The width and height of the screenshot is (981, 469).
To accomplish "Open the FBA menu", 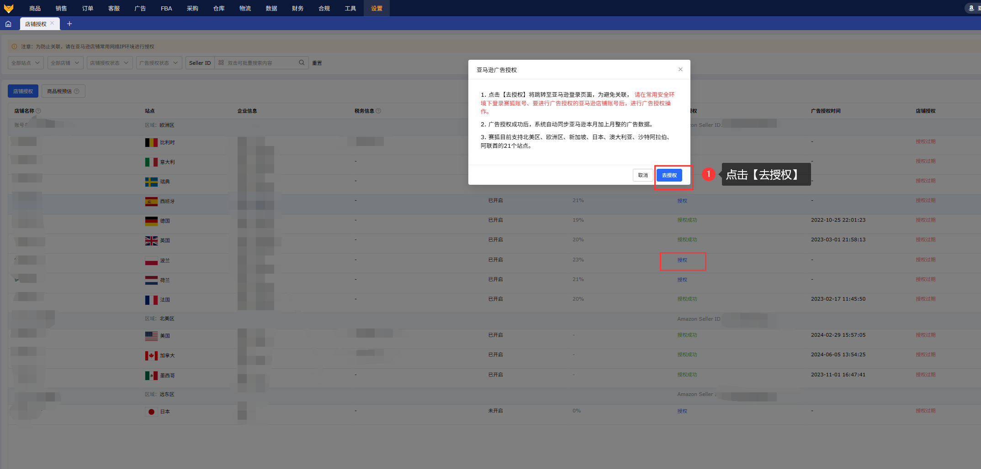I will coord(166,8).
